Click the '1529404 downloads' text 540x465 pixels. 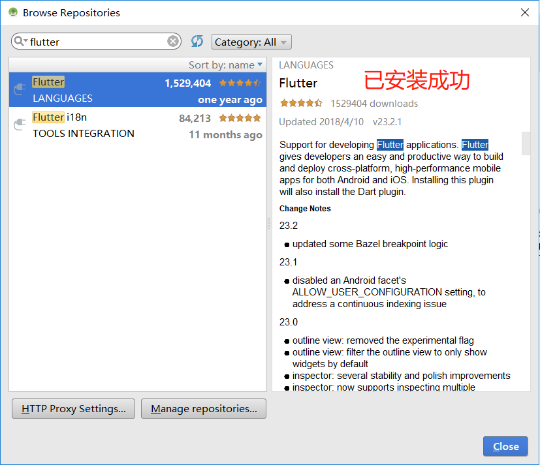click(x=374, y=104)
